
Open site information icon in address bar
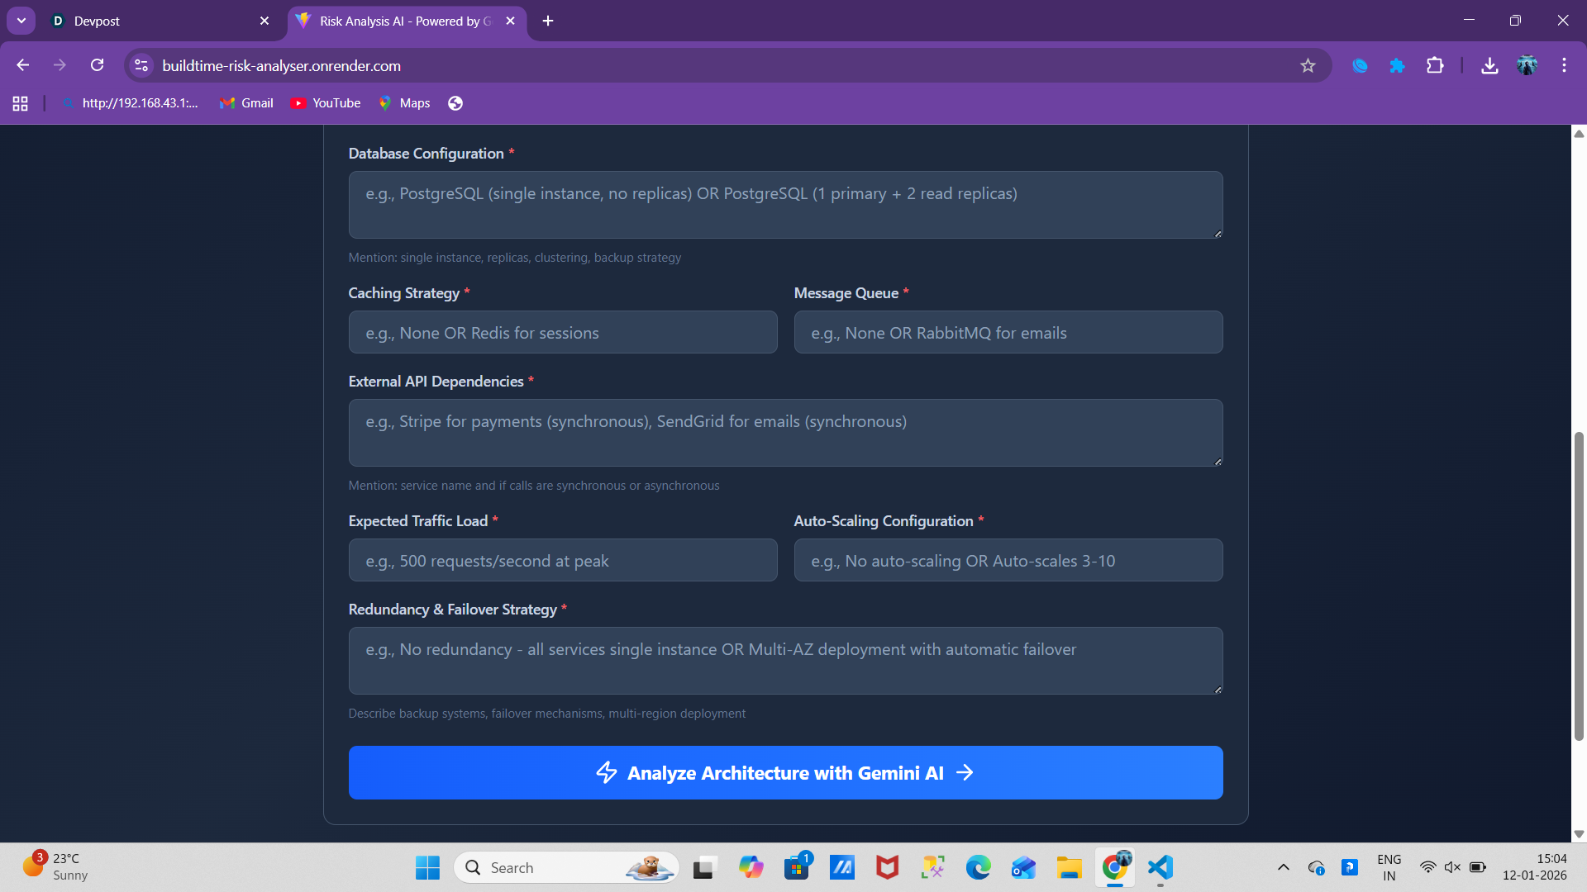pyautogui.click(x=141, y=65)
